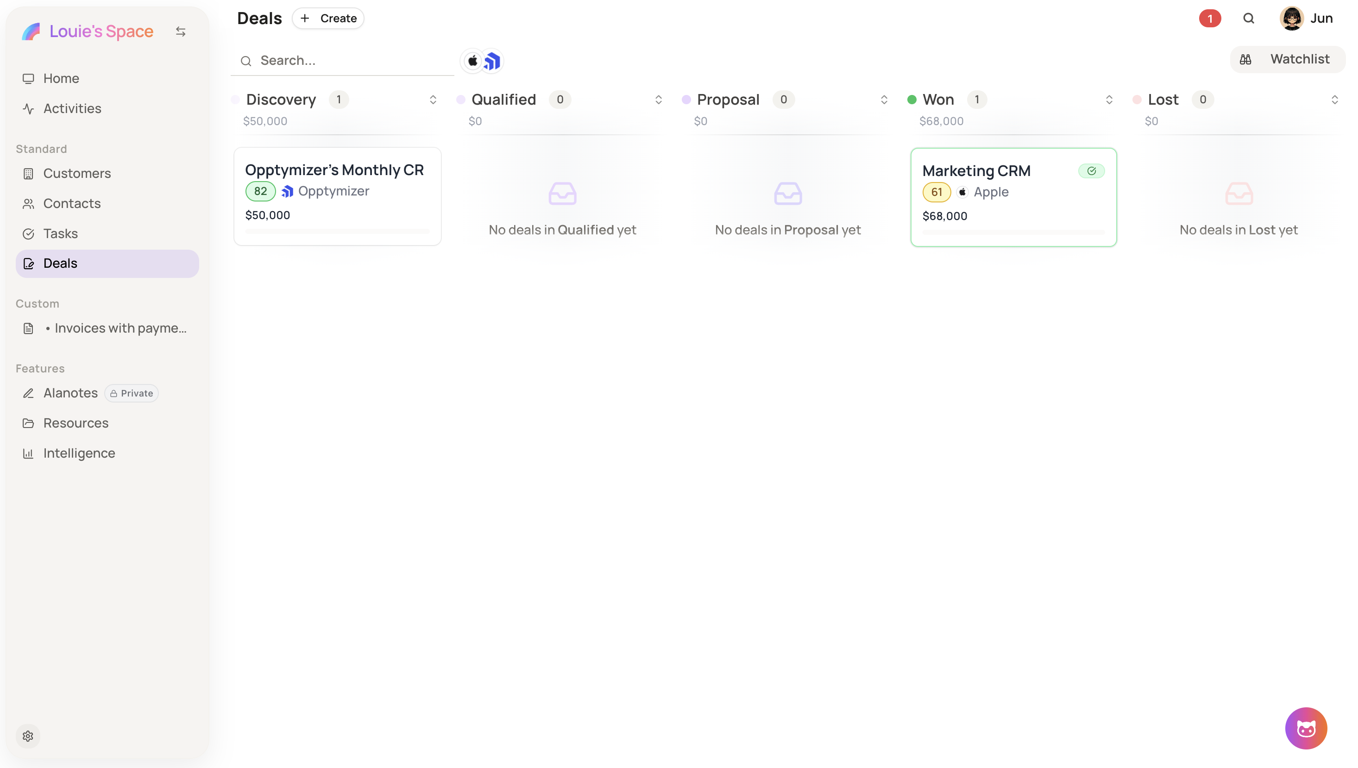Open Invoices with payments under Custom
Viewport: 1358px width, 768px height.
(120, 327)
